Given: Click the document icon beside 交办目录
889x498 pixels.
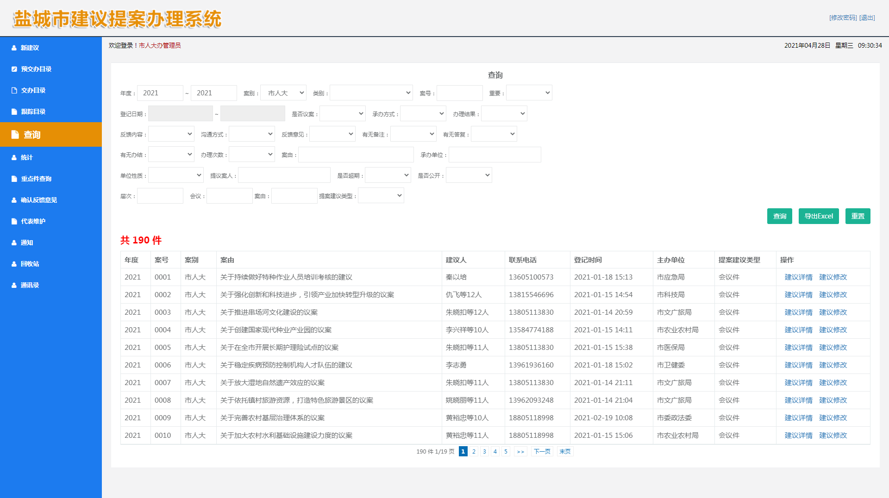Looking at the screenshot, I should click(14, 90).
